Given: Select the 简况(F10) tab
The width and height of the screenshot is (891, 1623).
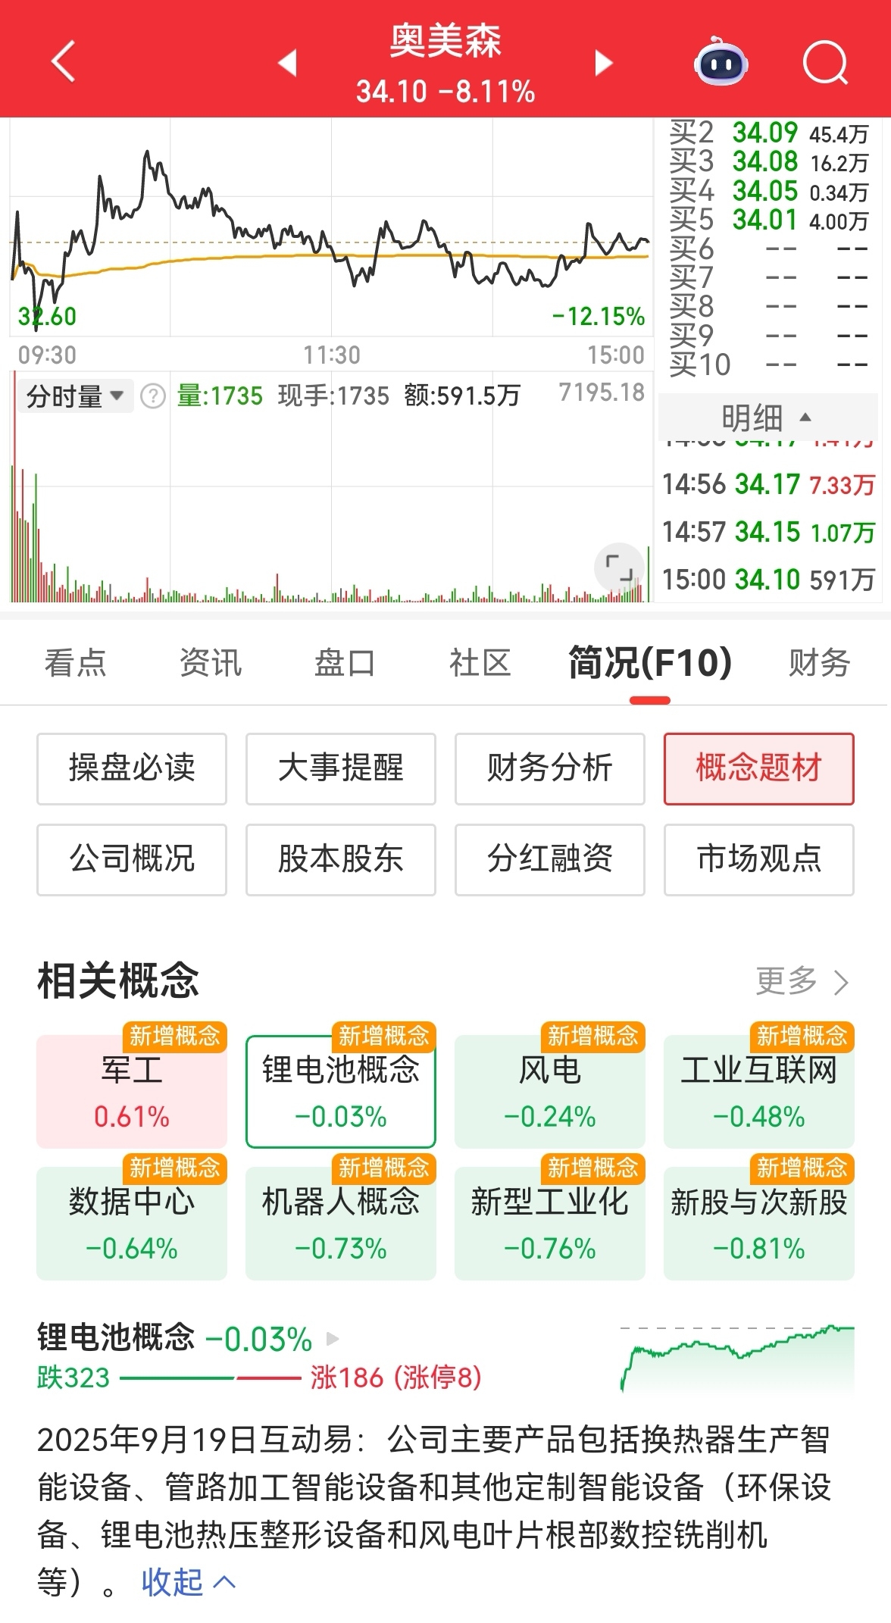Looking at the screenshot, I should pyautogui.click(x=650, y=663).
